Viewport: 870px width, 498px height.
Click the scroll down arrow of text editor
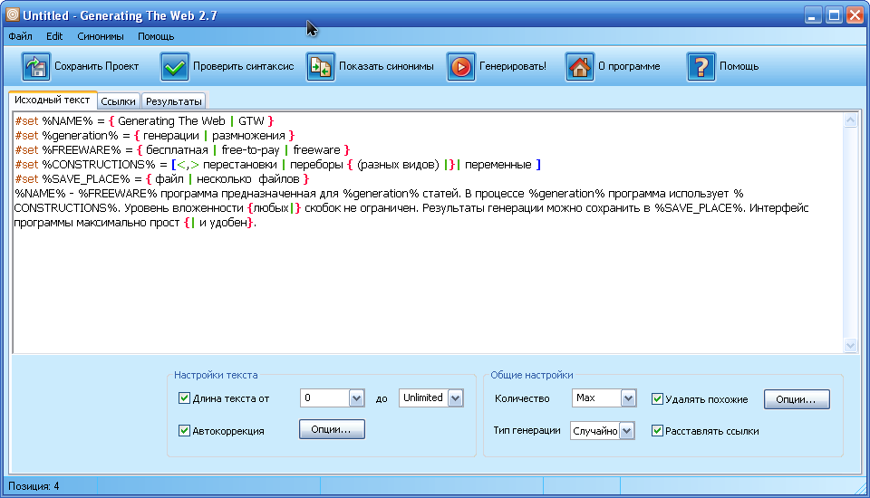click(x=851, y=346)
